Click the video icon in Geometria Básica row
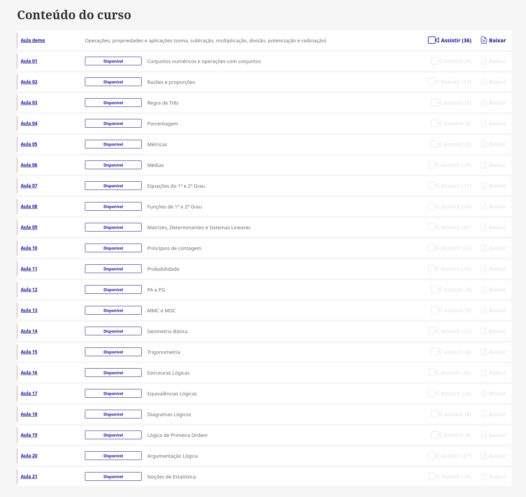Image resolution: width=526 pixels, height=497 pixels. (x=433, y=331)
